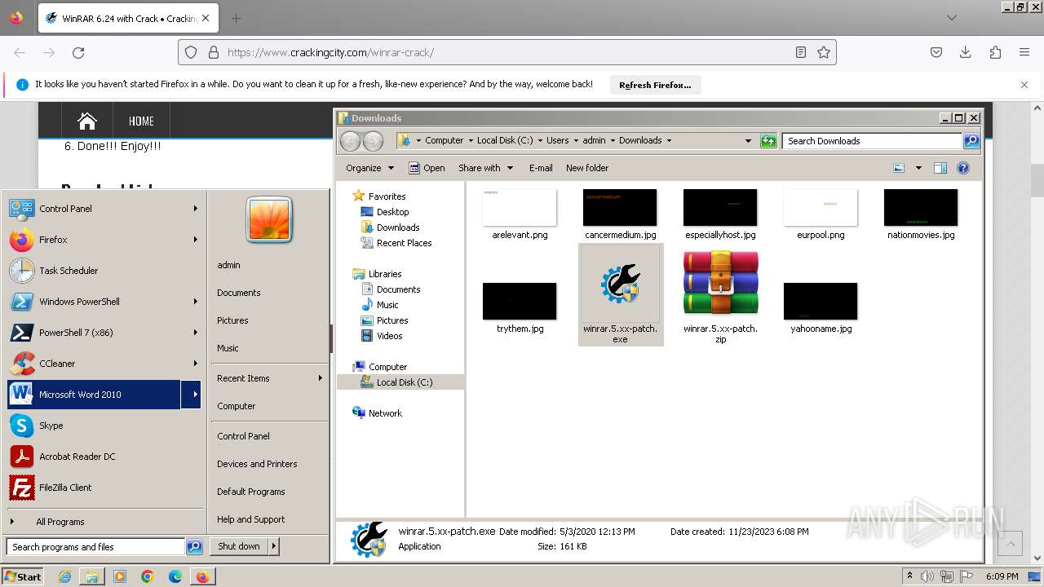Viewport: 1044px width, 587px height.
Task: Open PowerShell 7 (x86) from Start menu
Action: 104,333
